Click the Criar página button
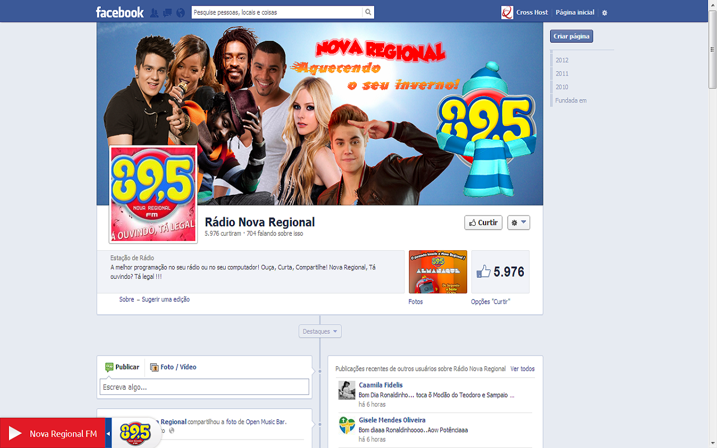This screenshot has height=448, width=717. 571,36
